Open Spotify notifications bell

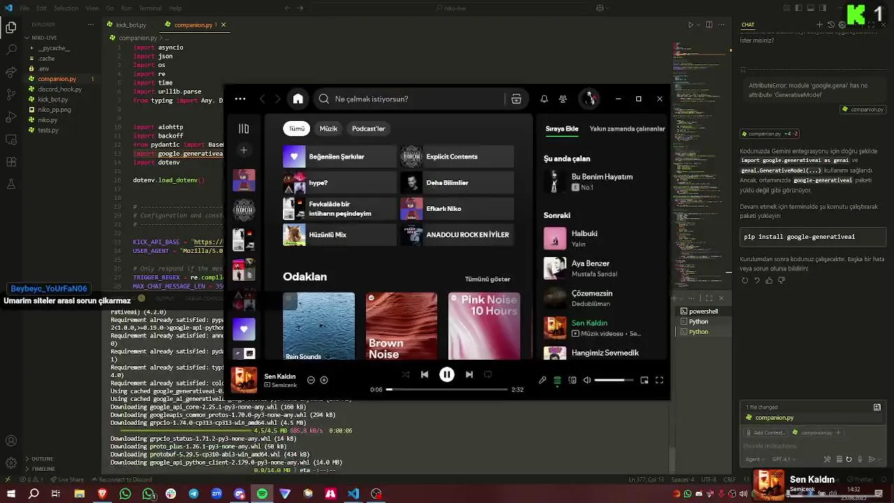(544, 99)
